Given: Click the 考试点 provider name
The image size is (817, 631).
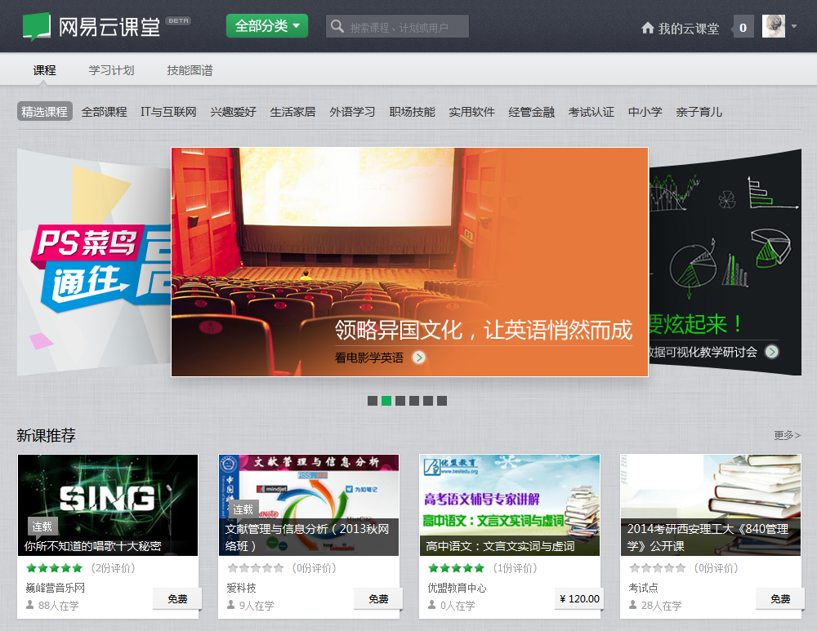Looking at the screenshot, I should click(643, 588).
